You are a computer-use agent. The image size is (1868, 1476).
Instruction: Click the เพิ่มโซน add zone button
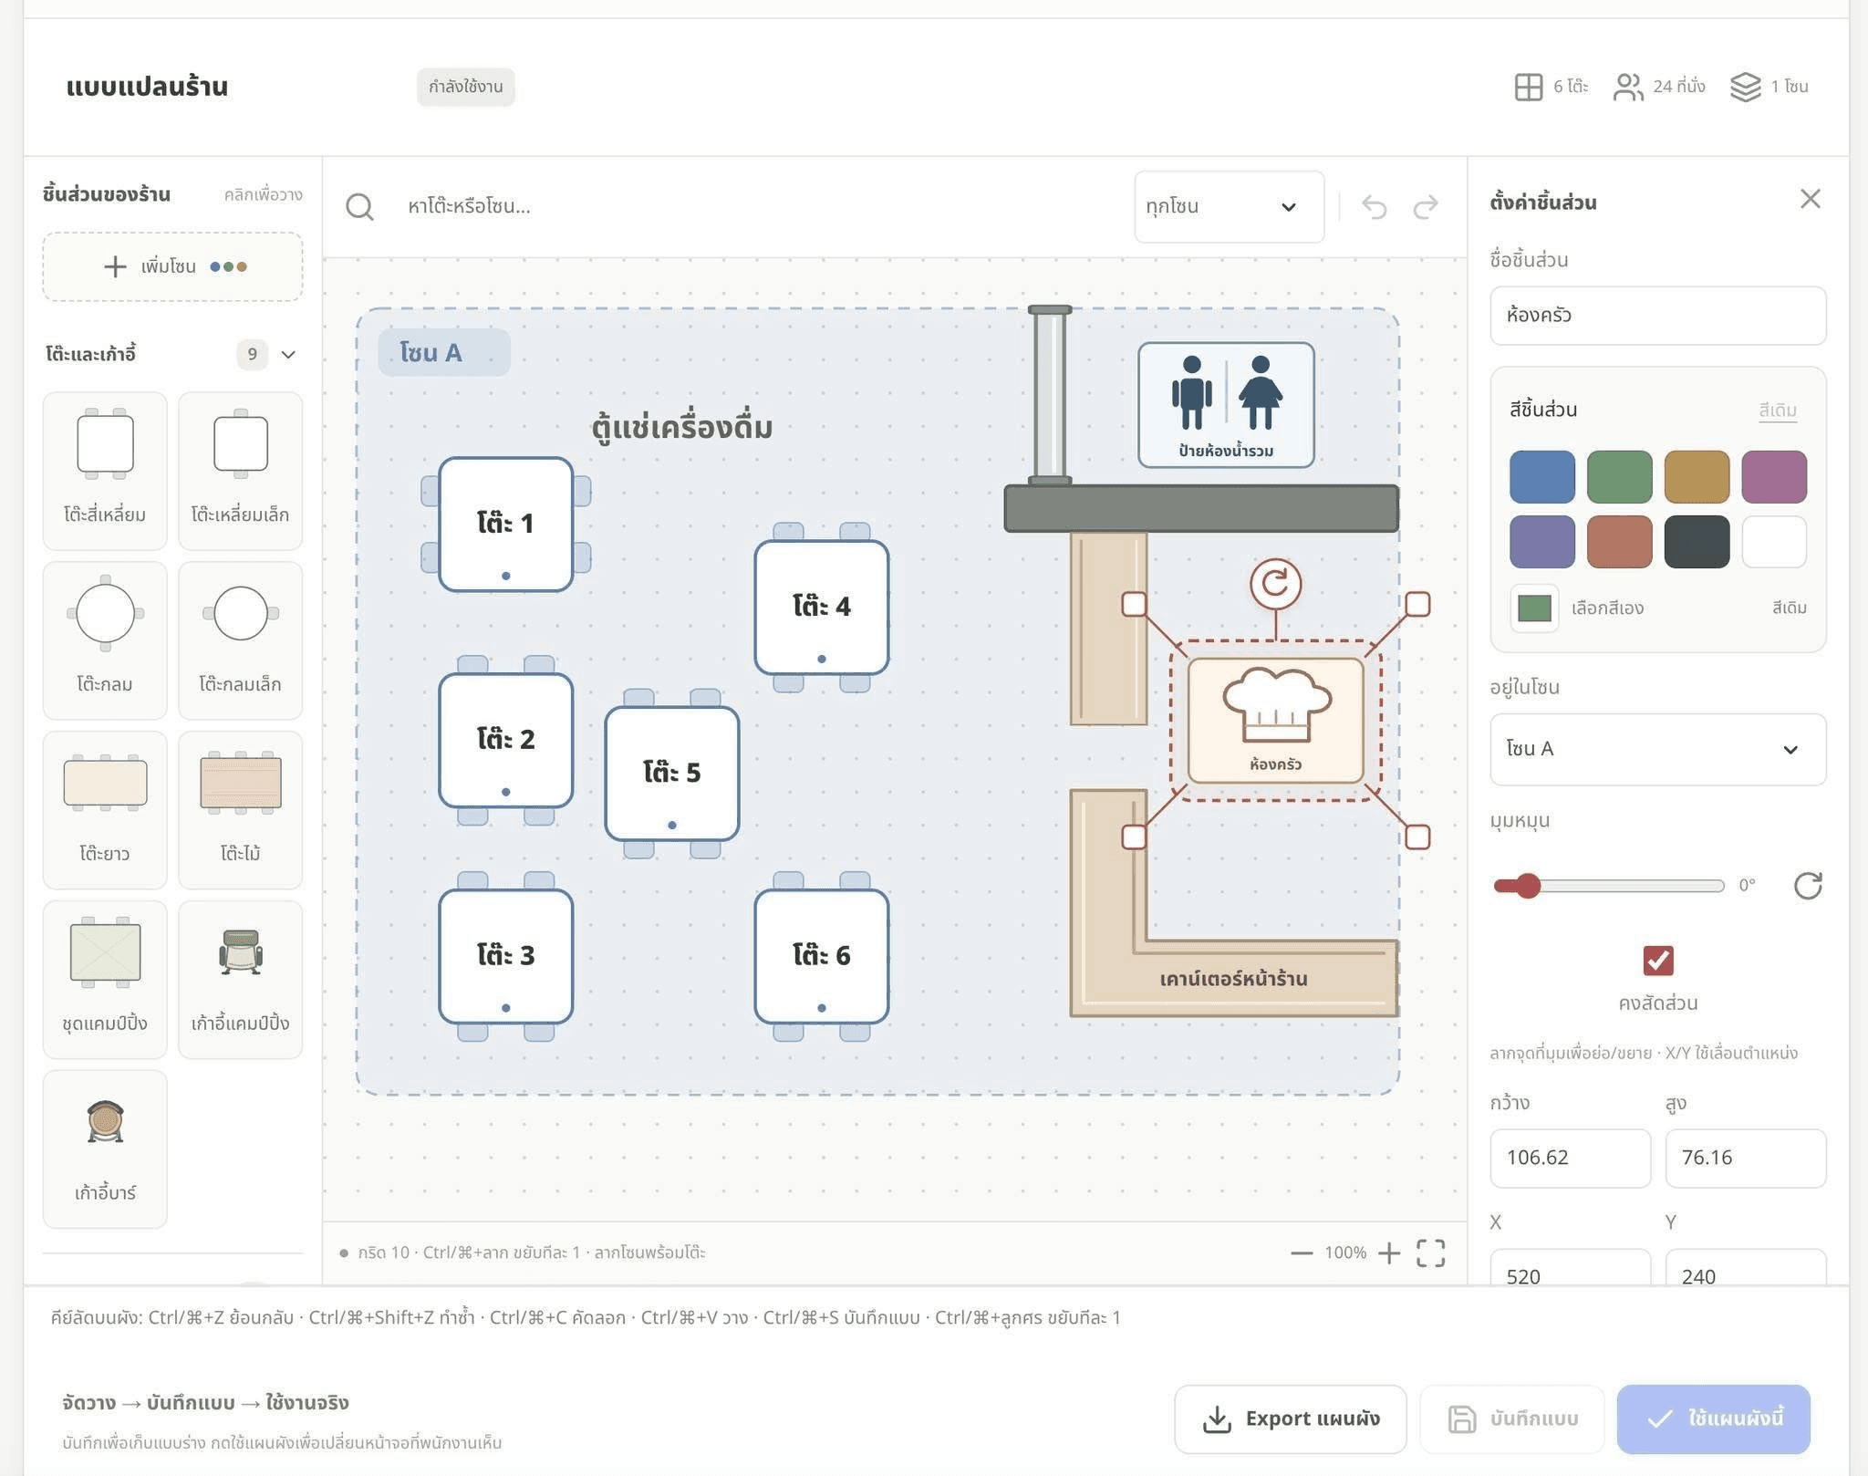click(172, 266)
